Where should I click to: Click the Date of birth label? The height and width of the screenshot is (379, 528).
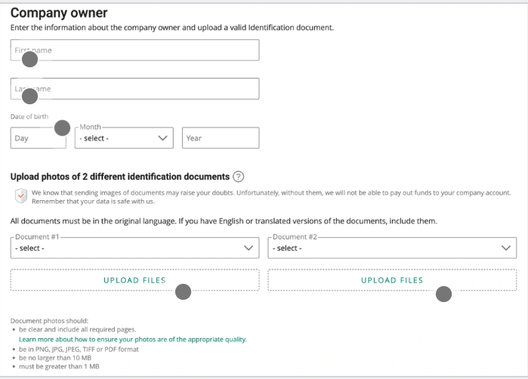point(29,116)
